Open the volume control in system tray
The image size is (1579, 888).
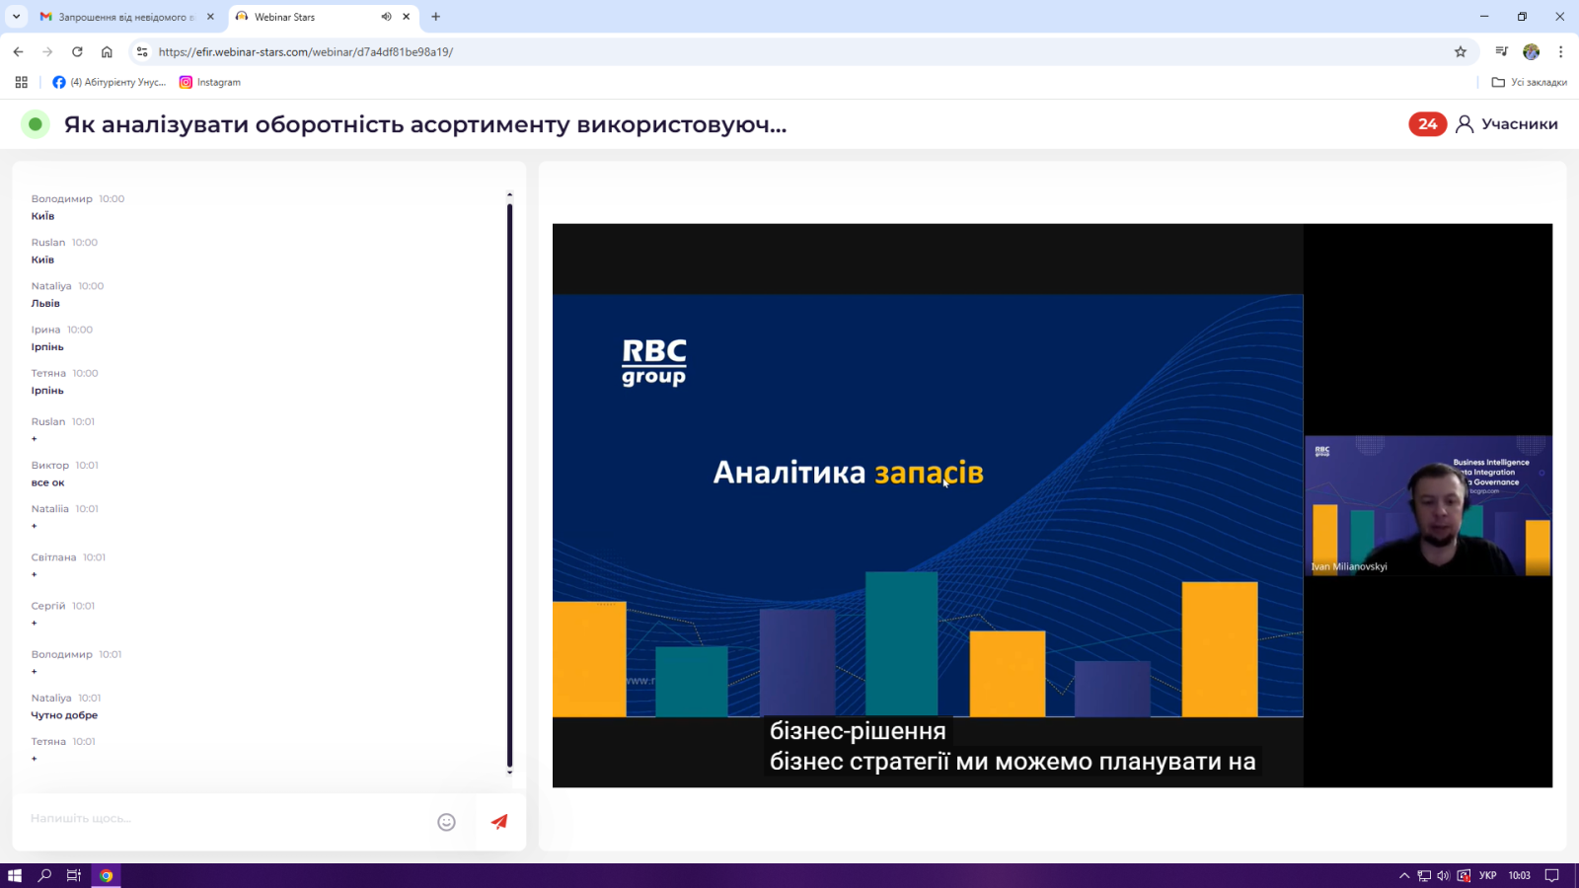1443,875
